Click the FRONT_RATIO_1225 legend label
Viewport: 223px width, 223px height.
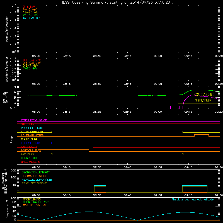36,202
